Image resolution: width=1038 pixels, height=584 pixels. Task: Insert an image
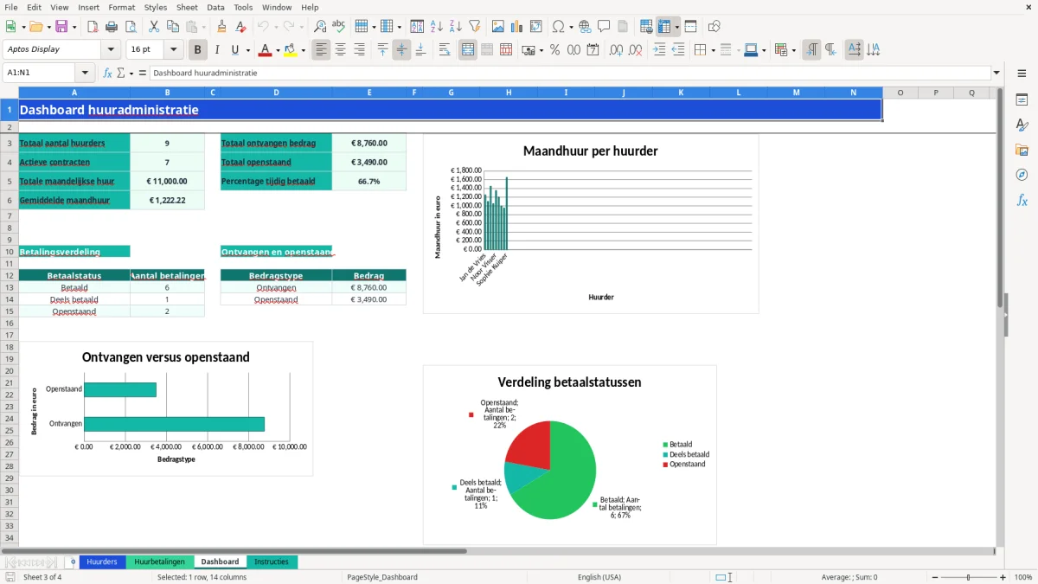[x=499, y=27]
